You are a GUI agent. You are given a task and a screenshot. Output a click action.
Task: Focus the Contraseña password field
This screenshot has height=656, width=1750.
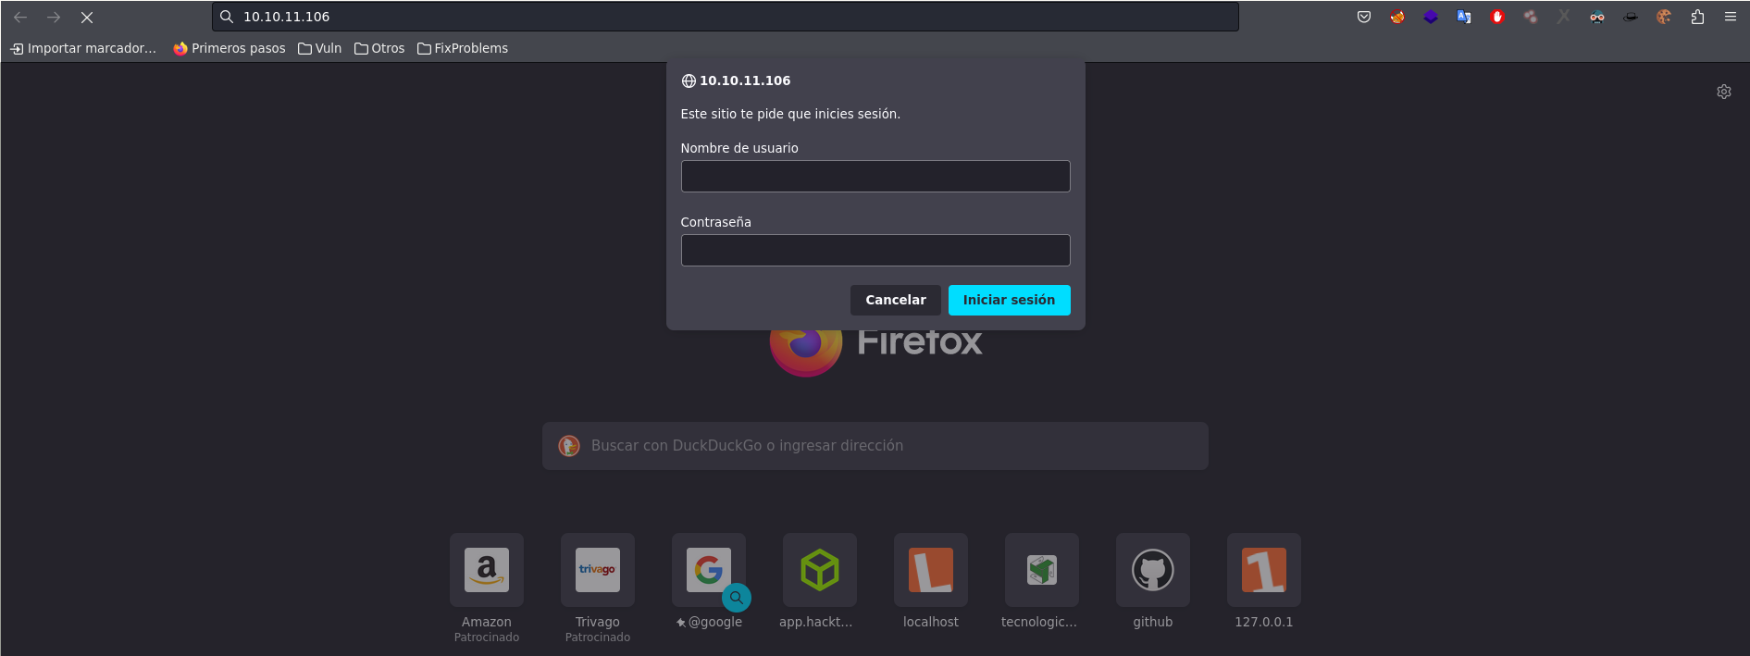pyautogui.click(x=875, y=251)
